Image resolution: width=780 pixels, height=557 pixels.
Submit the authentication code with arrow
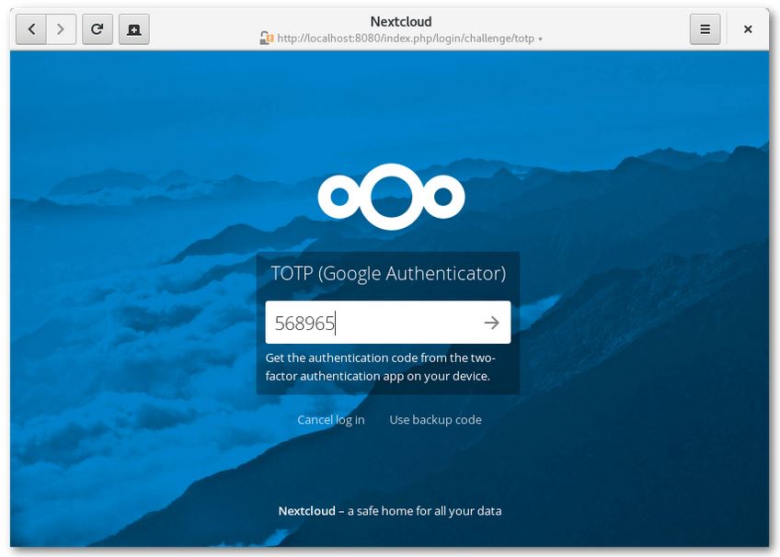click(491, 323)
